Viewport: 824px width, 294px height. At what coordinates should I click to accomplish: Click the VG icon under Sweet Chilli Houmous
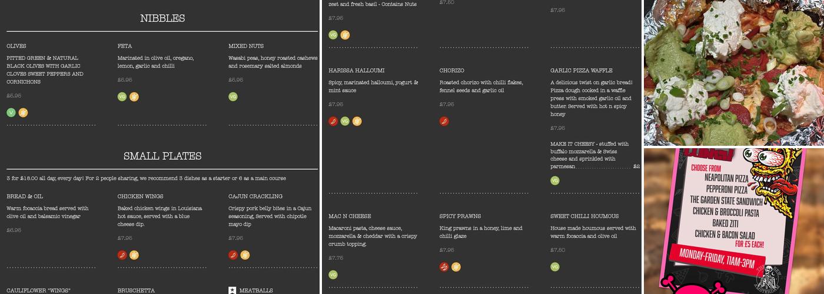tap(555, 267)
